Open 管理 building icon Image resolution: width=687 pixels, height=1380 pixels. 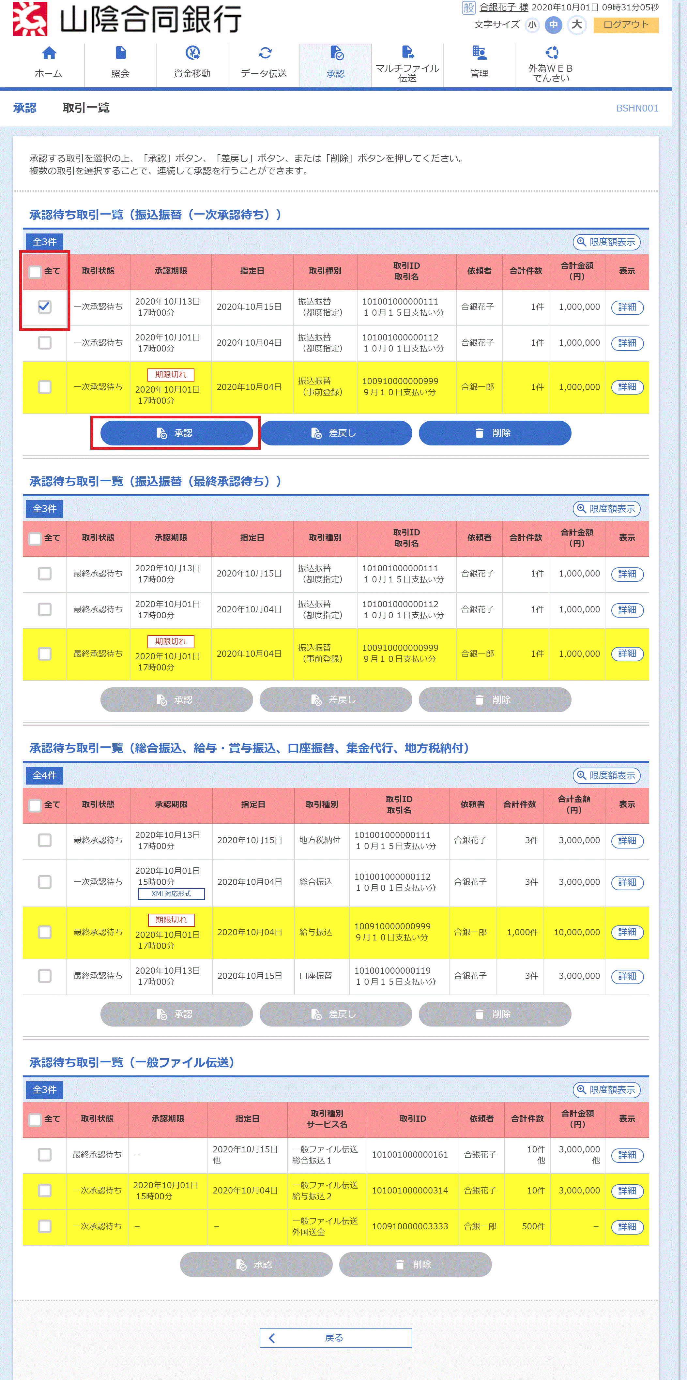coord(479,52)
